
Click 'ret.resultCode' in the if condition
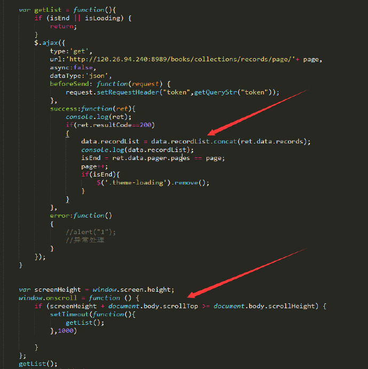click(x=105, y=125)
